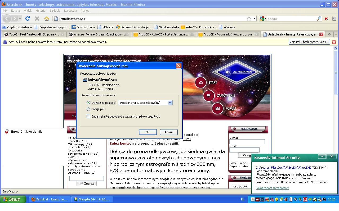Open a new tab with plus icon
This screenshot has width=339, height=211.
[329, 34]
